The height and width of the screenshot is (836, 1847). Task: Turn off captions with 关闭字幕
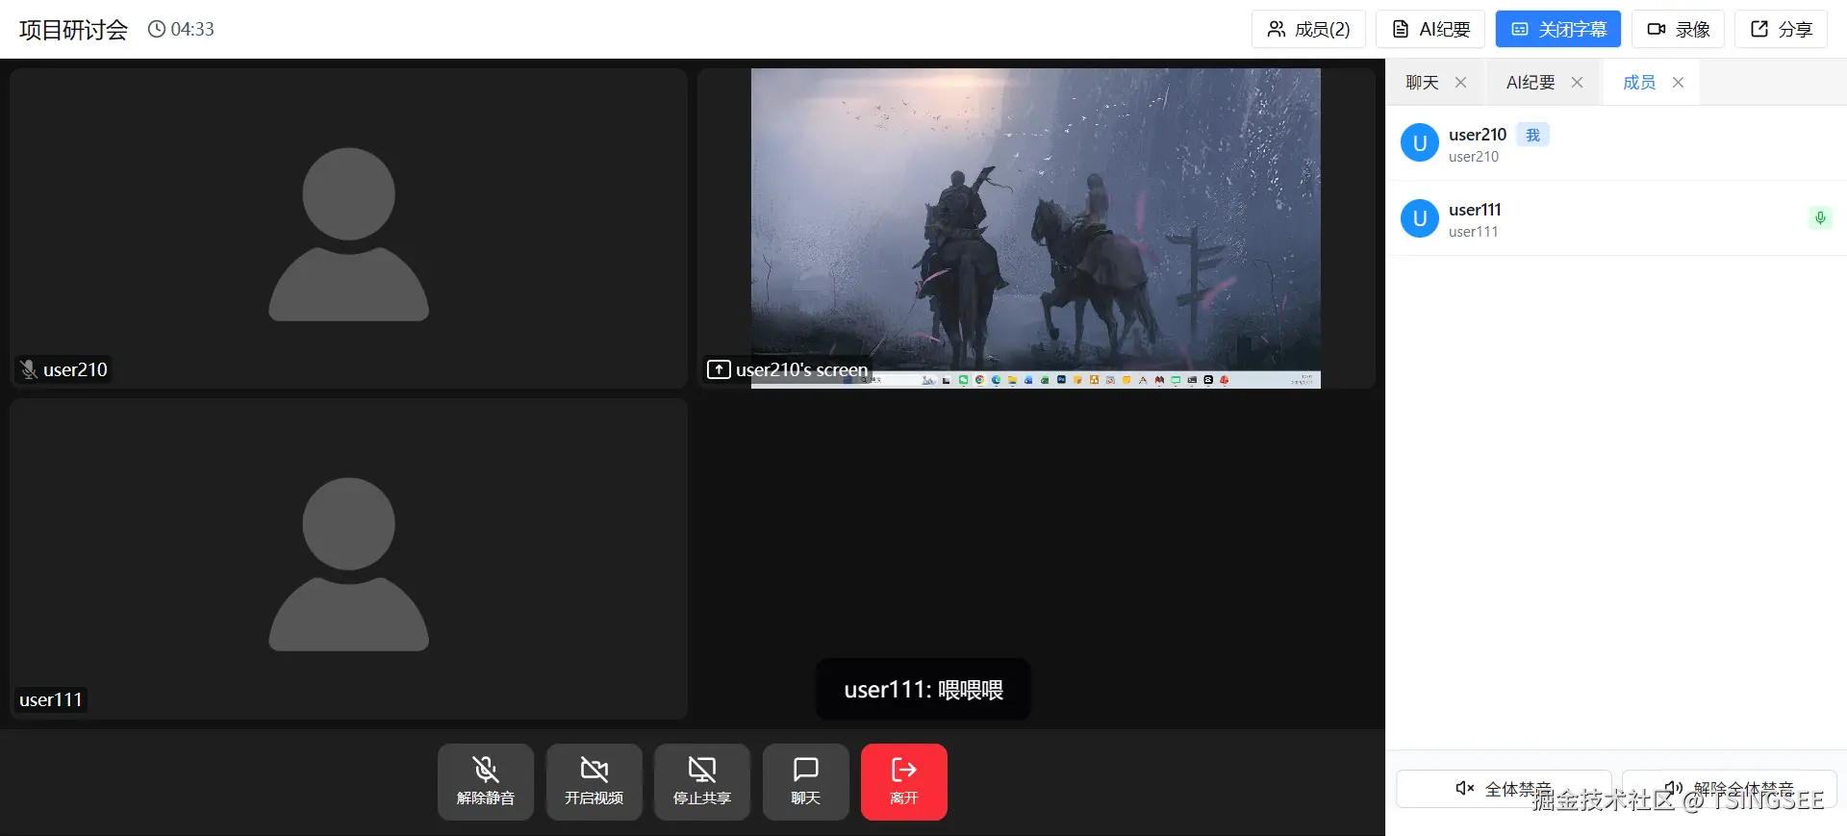[1558, 29]
